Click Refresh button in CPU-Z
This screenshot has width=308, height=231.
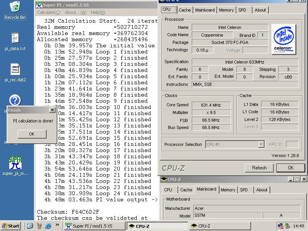pyautogui.click(x=259, y=168)
